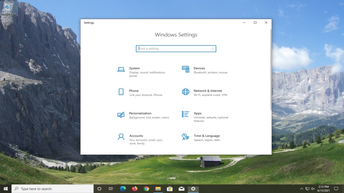Open the Time & Language heading
Viewport: 344px width, 193px height.
(207, 136)
